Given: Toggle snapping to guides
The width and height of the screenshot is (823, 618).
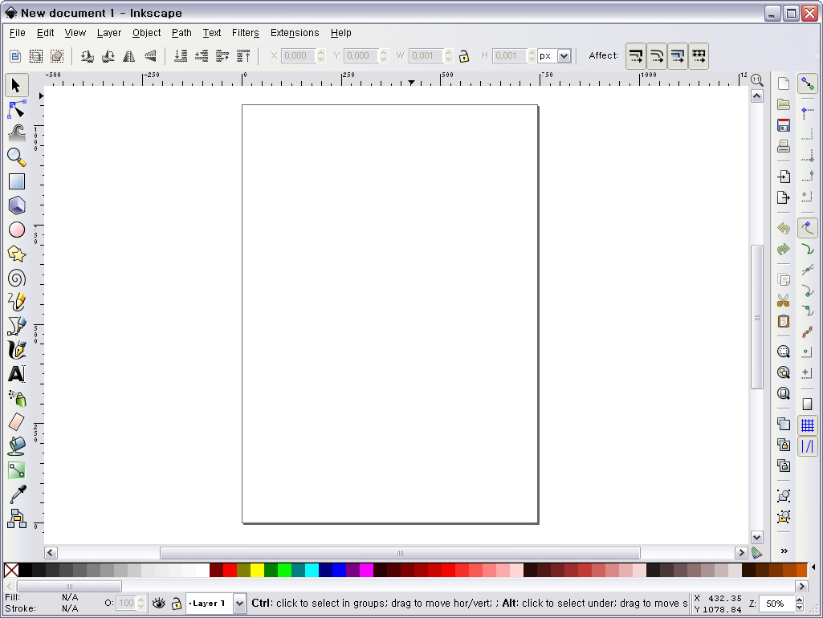Looking at the screenshot, I should pos(807,446).
